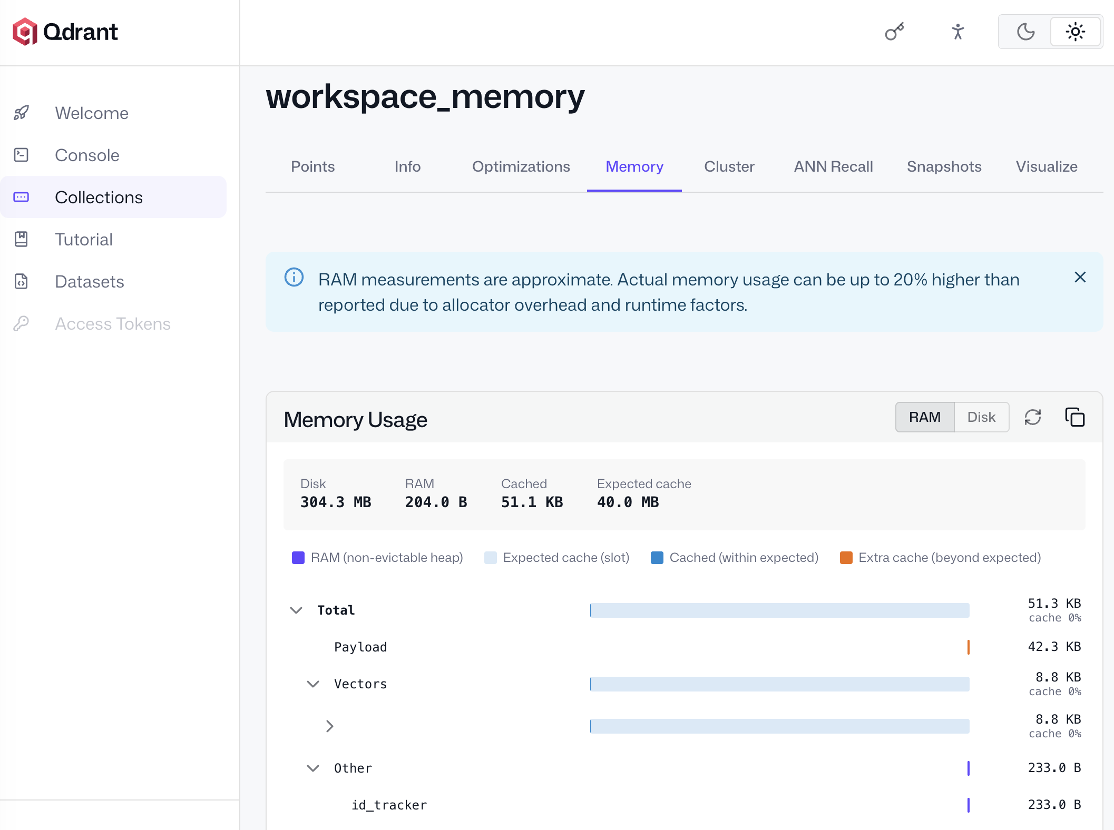Click the Welcome rocket icon

click(21, 113)
